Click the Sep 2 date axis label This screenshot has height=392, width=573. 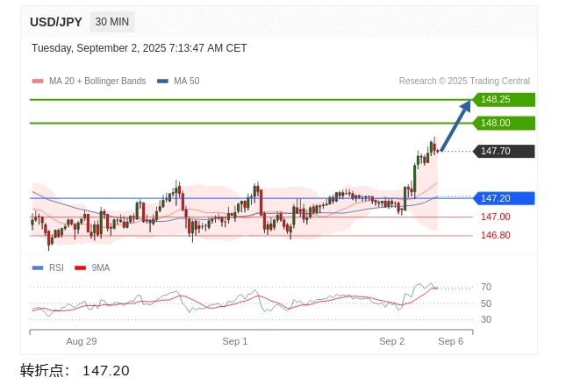click(391, 341)
